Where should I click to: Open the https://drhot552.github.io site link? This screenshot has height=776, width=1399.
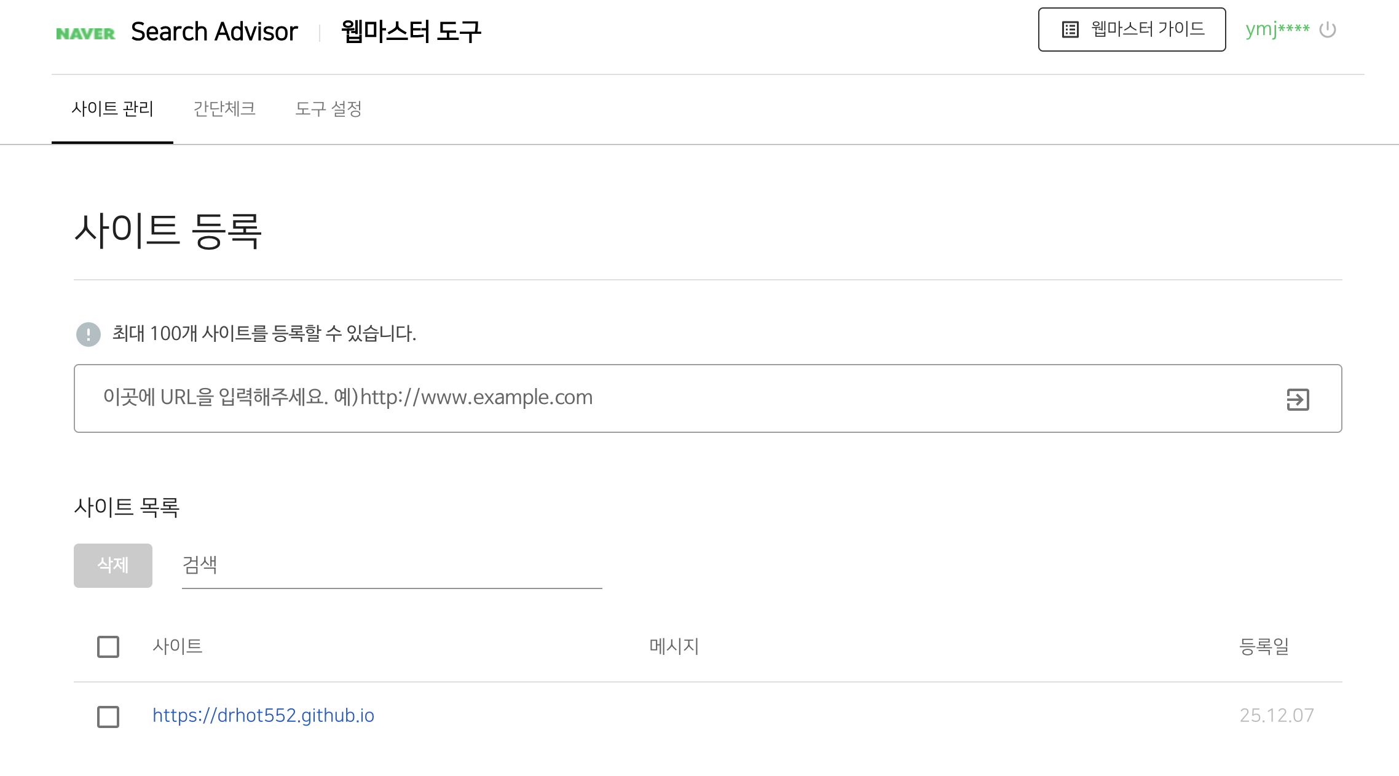pos(264,715)
